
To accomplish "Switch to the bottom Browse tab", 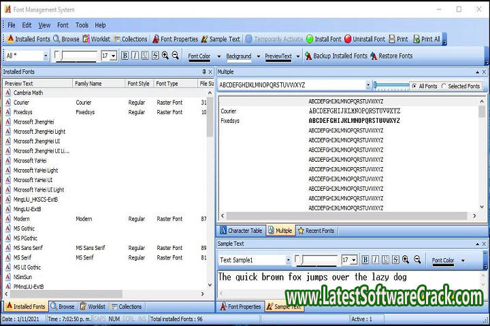I will 63,306.
